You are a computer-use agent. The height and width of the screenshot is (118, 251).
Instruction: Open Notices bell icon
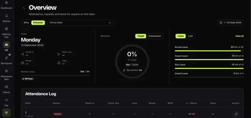[x=6, y=16]
